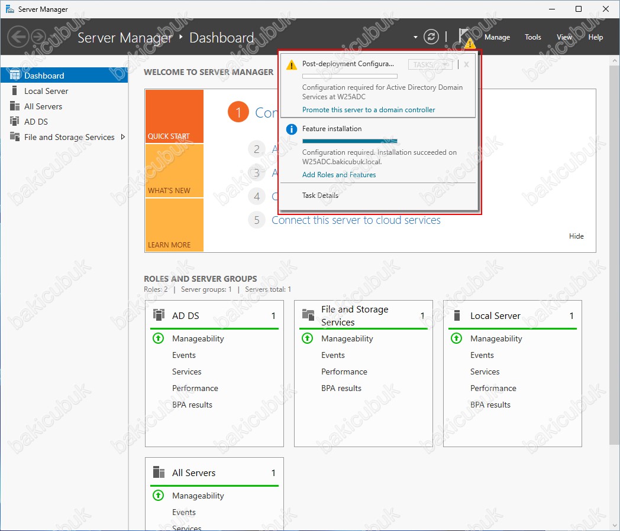
Task: Click All Servers Manageability status icon
Action: [x=158, y=496]
